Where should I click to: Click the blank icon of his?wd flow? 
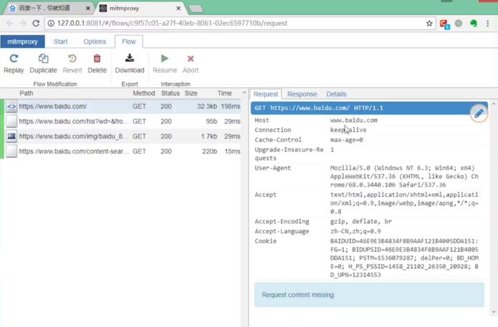12,121
